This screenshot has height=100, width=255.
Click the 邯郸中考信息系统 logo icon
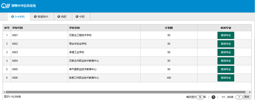pyautogui.click(x=6, y=6)
